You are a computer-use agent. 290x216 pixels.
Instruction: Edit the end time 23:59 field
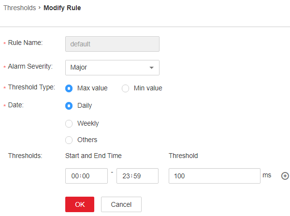tap(137, 176)
